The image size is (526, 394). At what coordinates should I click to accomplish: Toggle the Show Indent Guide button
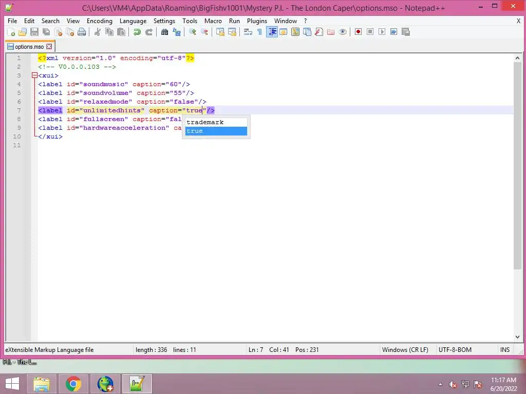[272, 32]
